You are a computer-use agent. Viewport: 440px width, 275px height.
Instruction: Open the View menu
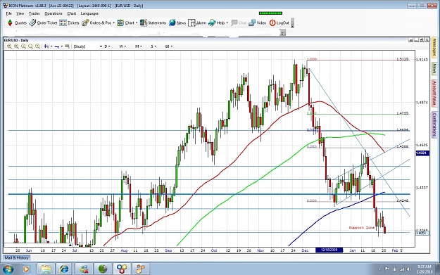[20, 13]
